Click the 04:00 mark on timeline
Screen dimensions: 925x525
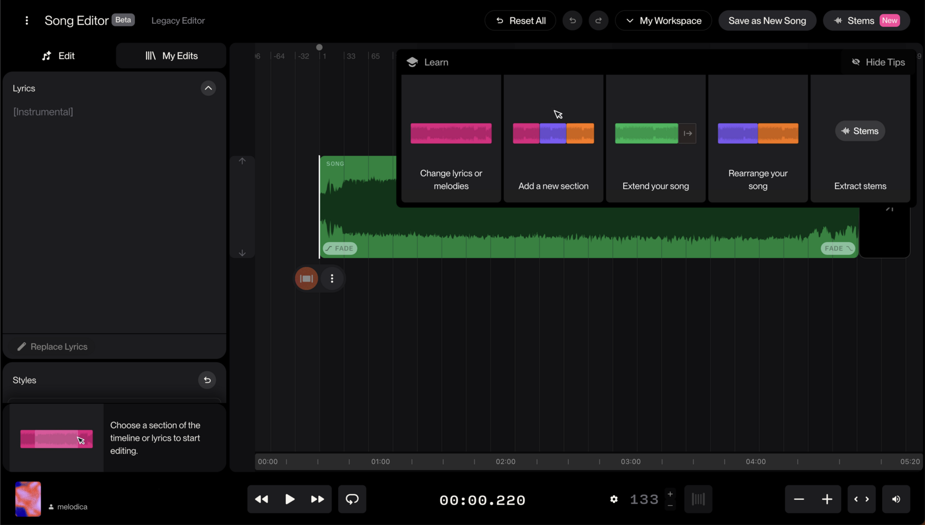(x=755, y=462)
